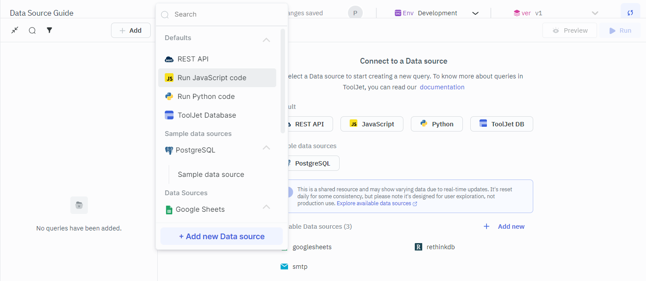
Task: Choose googlesheets from available data sources
Action: [x=311, y=247]
